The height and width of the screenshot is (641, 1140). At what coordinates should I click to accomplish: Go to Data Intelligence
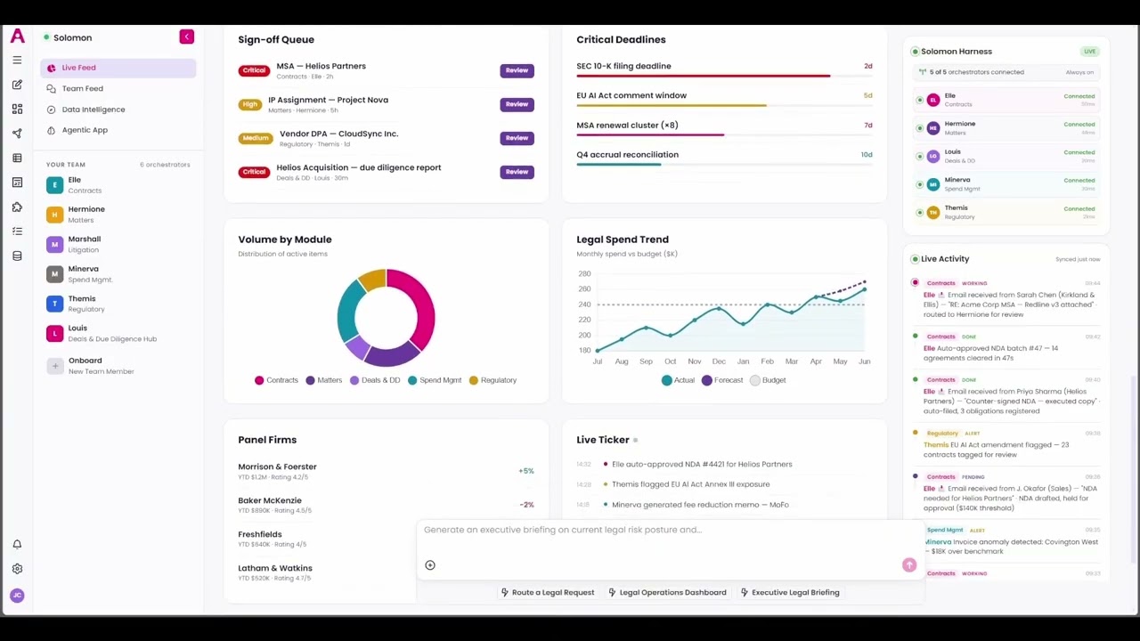[118, 110]
